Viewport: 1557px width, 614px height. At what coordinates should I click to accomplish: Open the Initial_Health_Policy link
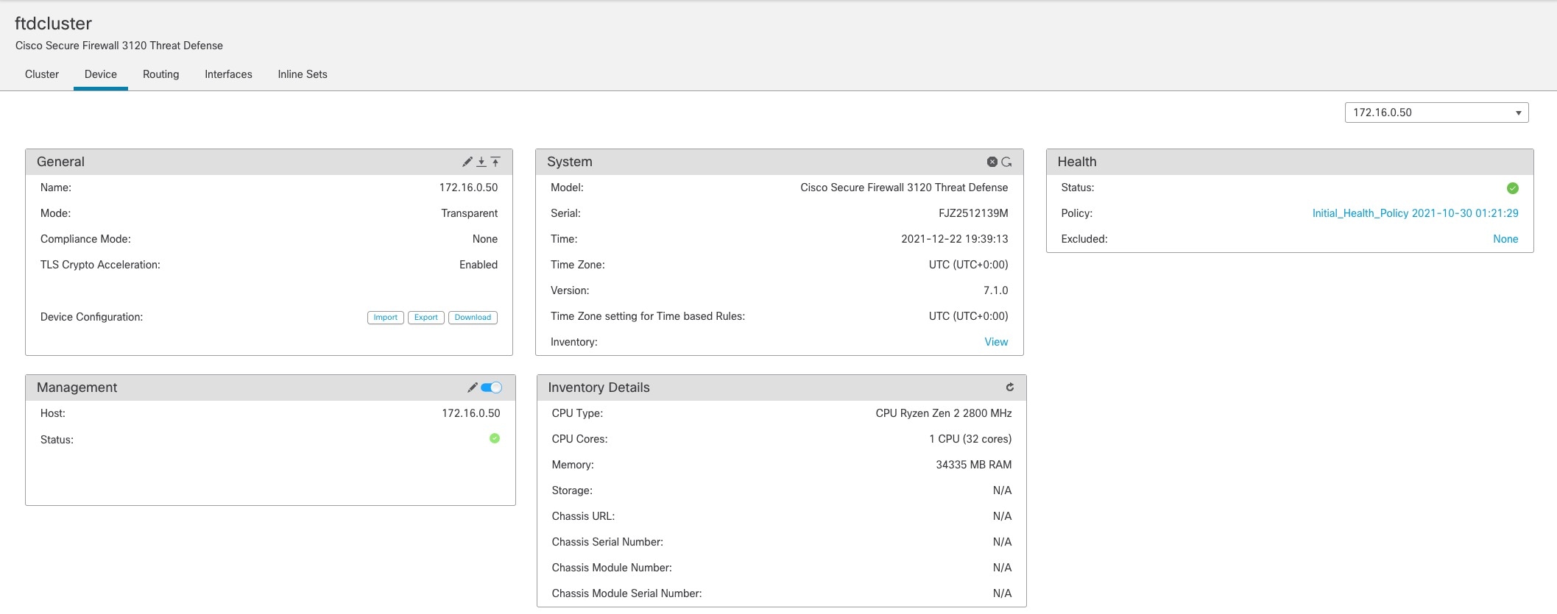1415,213
